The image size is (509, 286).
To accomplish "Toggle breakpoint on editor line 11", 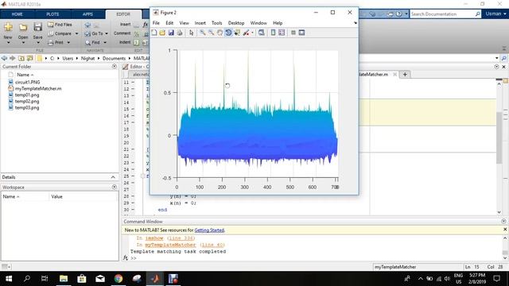I will point(133,83).
